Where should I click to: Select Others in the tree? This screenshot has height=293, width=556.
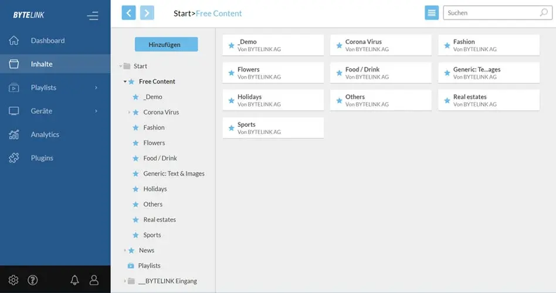click(x=153, y=204)
